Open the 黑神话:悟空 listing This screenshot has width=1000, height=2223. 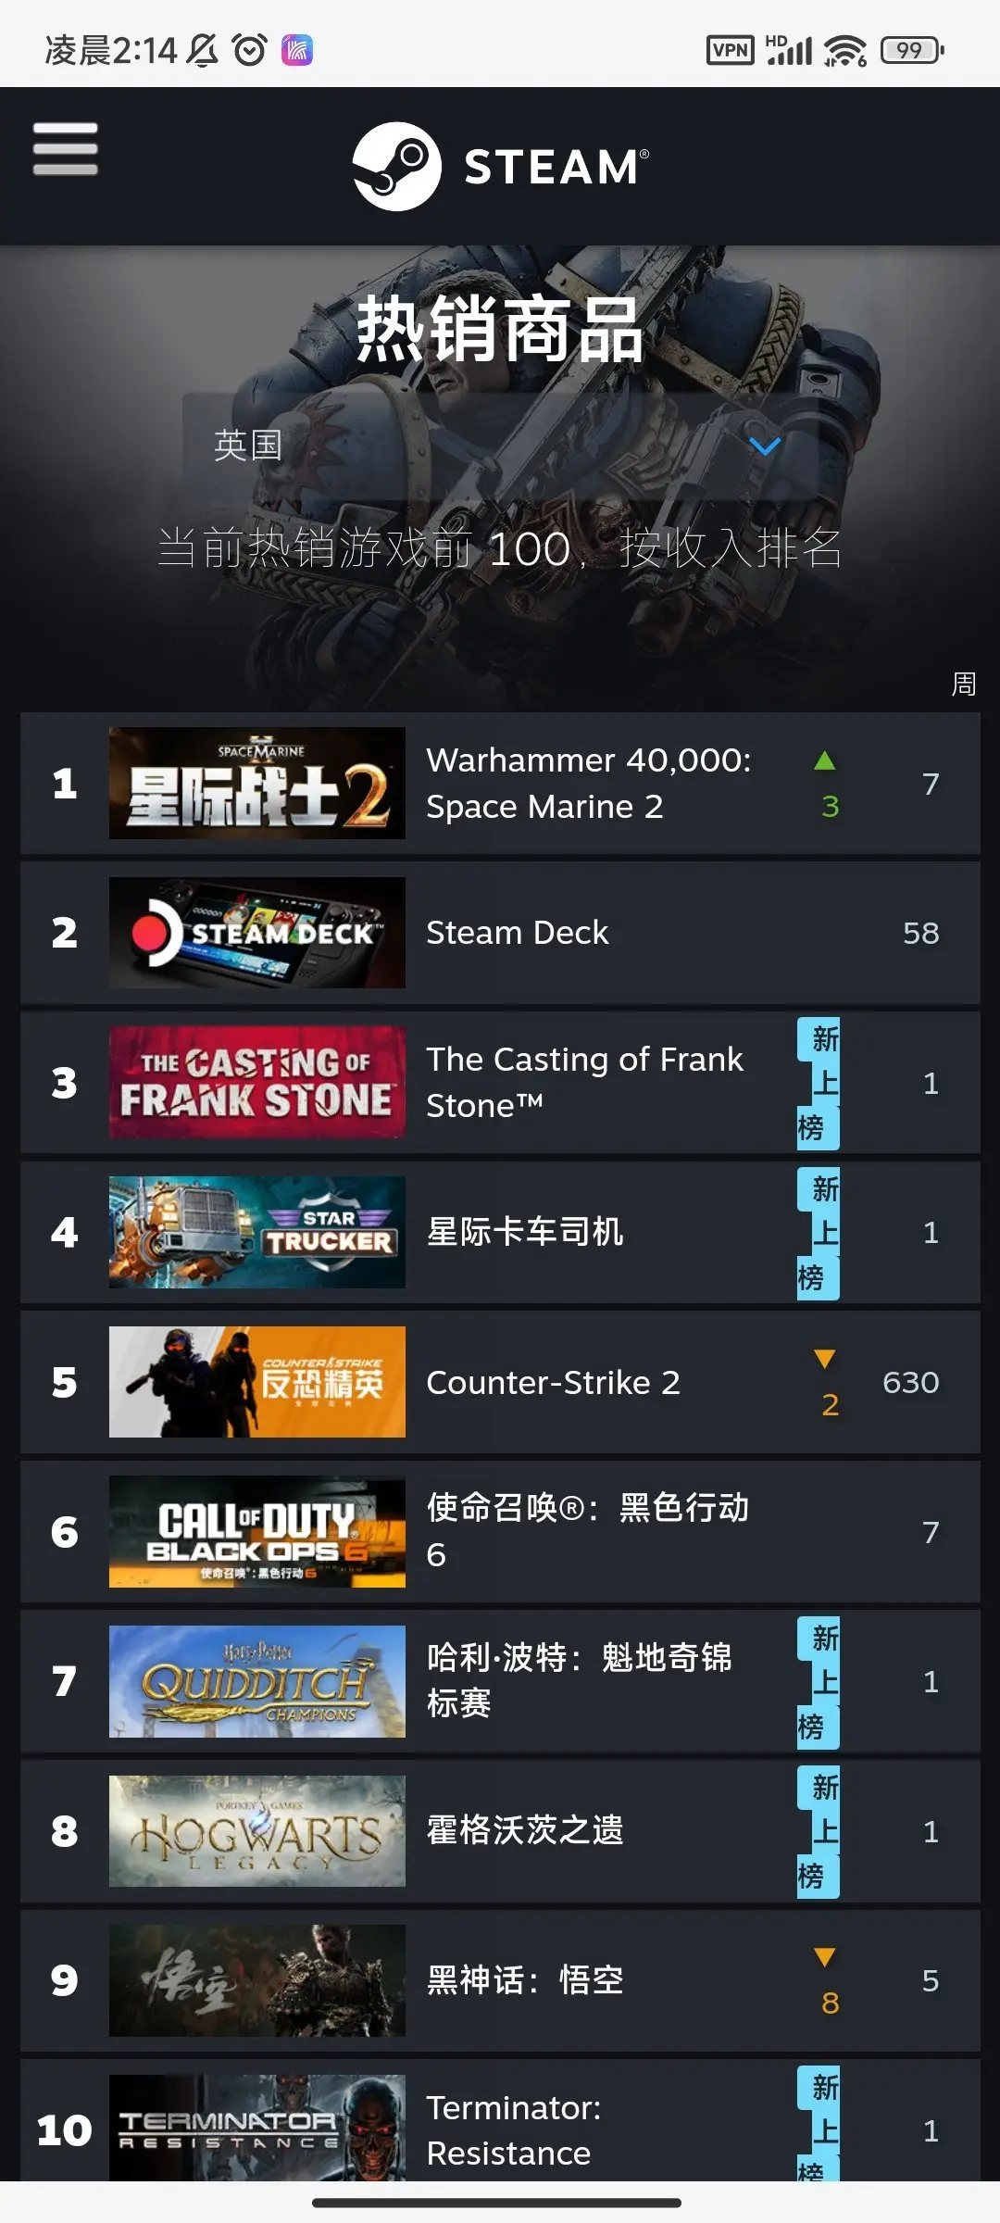point(500,1980)
